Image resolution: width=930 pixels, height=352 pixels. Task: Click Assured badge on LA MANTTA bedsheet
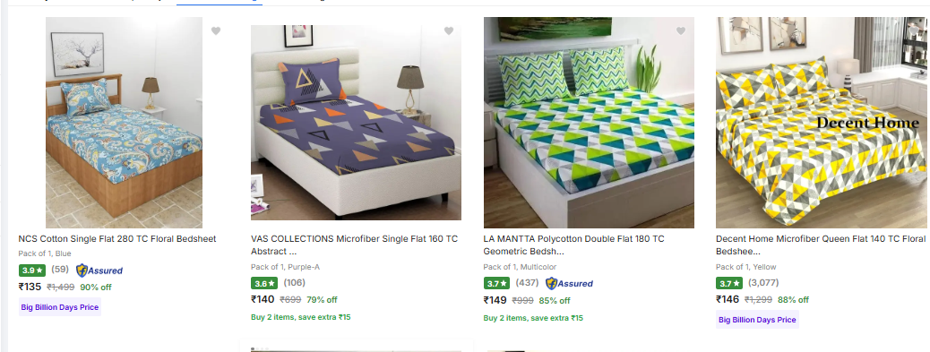click(570, 283)
